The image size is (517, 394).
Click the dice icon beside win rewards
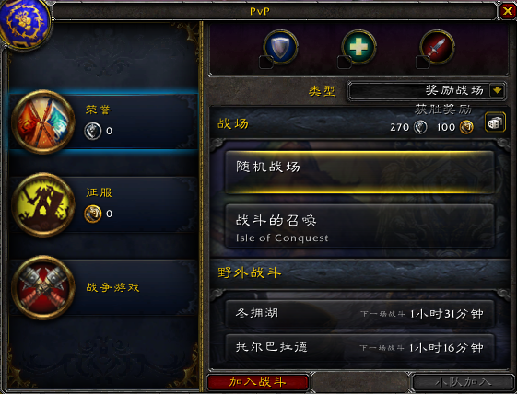click(x=495, y=122)
